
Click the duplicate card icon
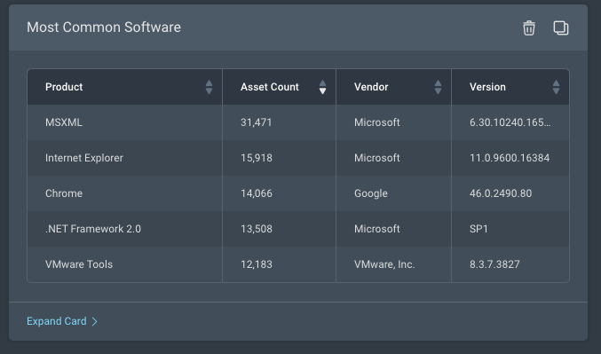pyautogui.click(x=561, y=28)
